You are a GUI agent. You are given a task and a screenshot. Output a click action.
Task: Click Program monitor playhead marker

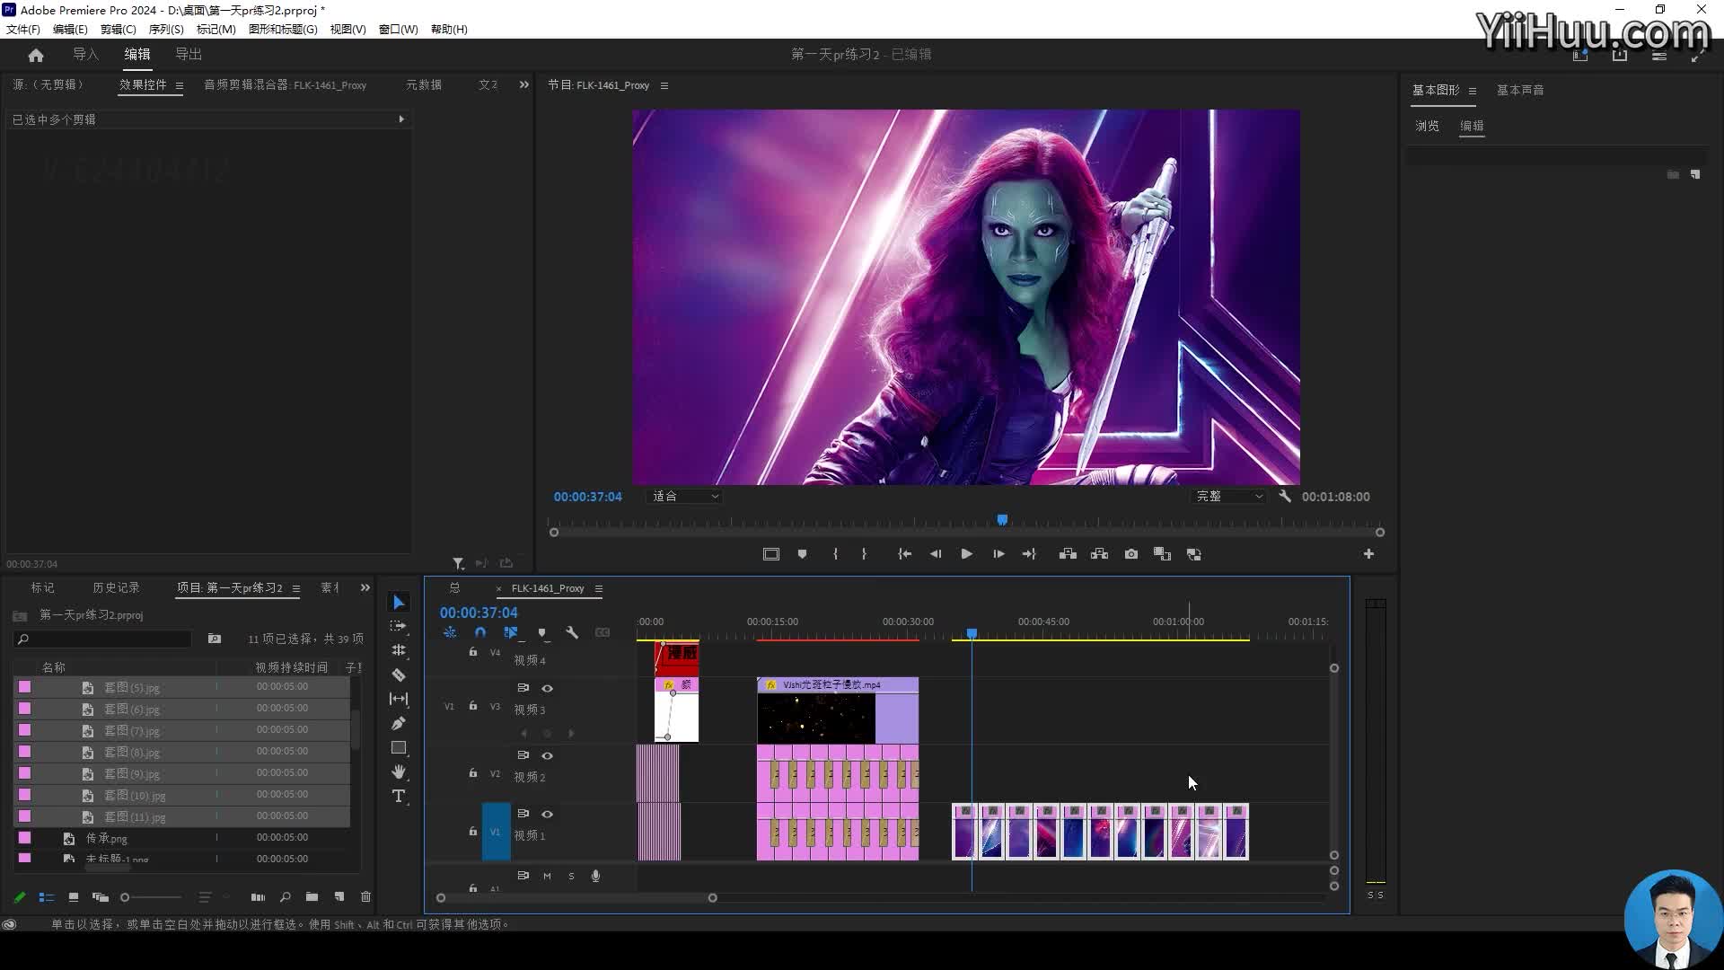pos(1002,520)
